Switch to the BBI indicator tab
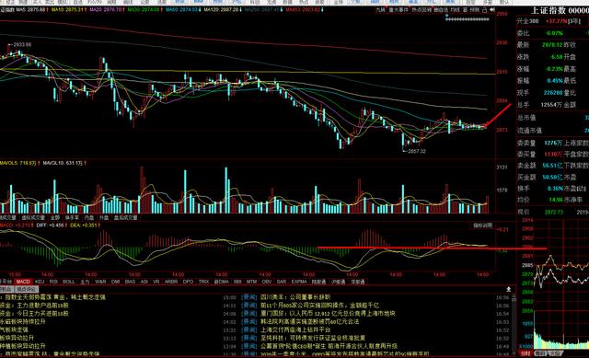589x358 pixels. pyautogui.click(x=237, y=282)
